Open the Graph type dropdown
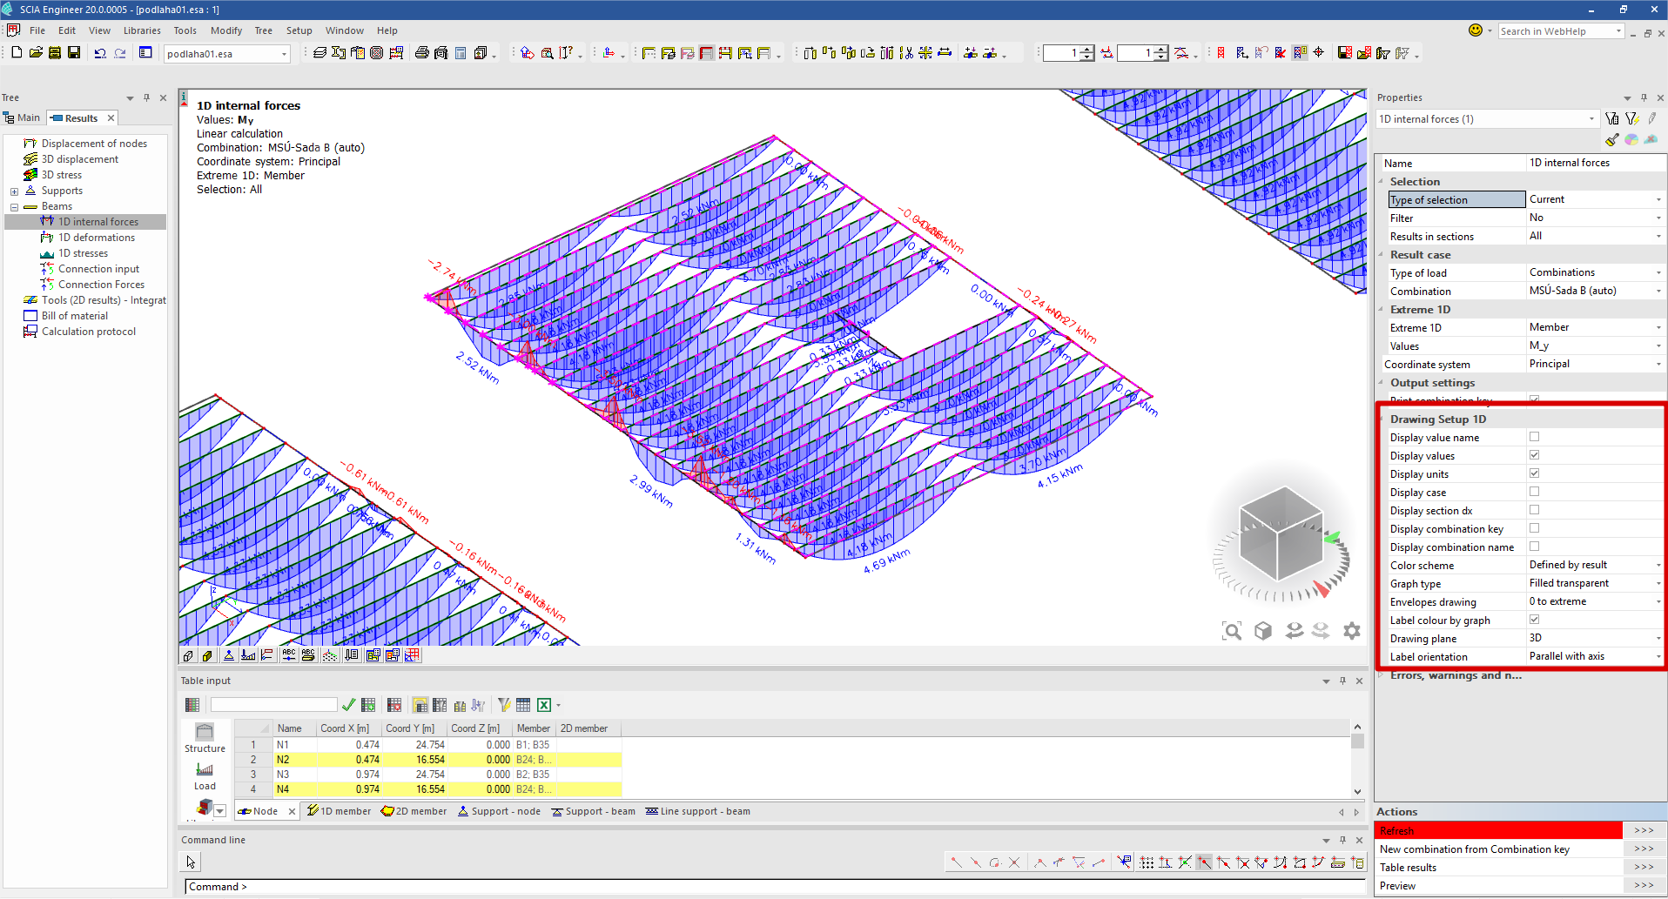This screenshot has height=899, width=1668. coord(1658,584)
